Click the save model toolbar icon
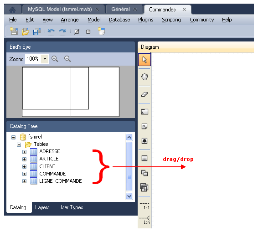The height and width of the screenshot is (232, 258). click(36, 31)
